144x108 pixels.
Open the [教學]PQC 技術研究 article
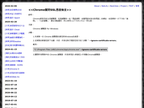[x=13, y=14]
